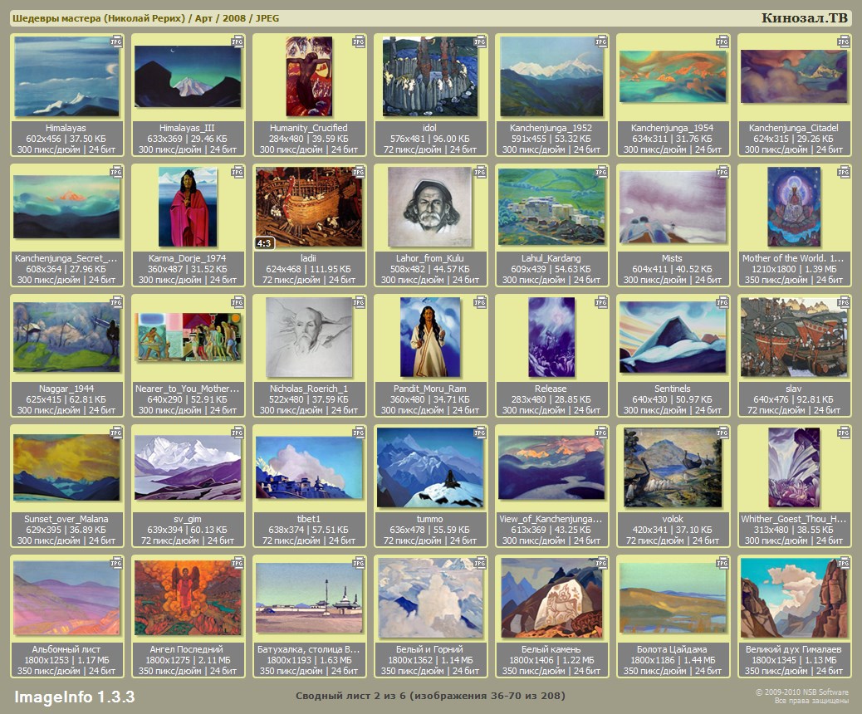Click the 'Lahul_Kardang' file name
This screenshot has height=714, width=862.
551,258
